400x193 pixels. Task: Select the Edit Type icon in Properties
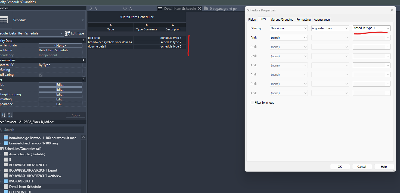[67, 33]
